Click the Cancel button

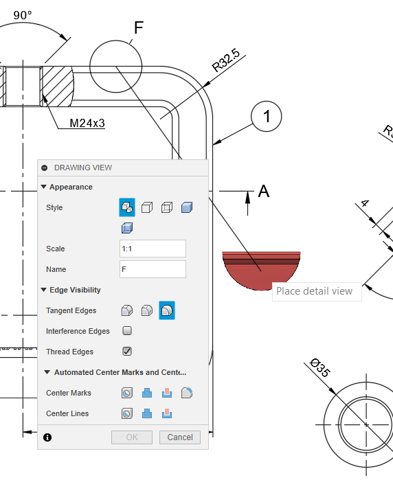point(180,437)
